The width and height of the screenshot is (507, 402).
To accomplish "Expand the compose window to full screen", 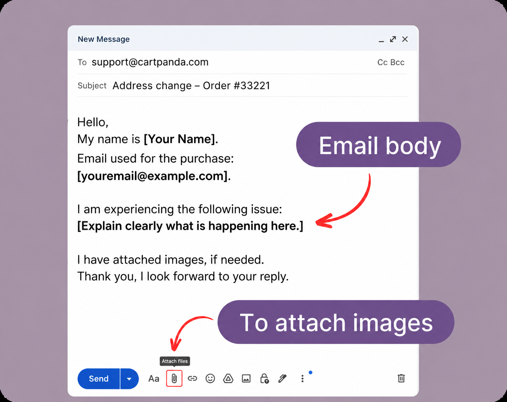I will [x=393, y=39].
